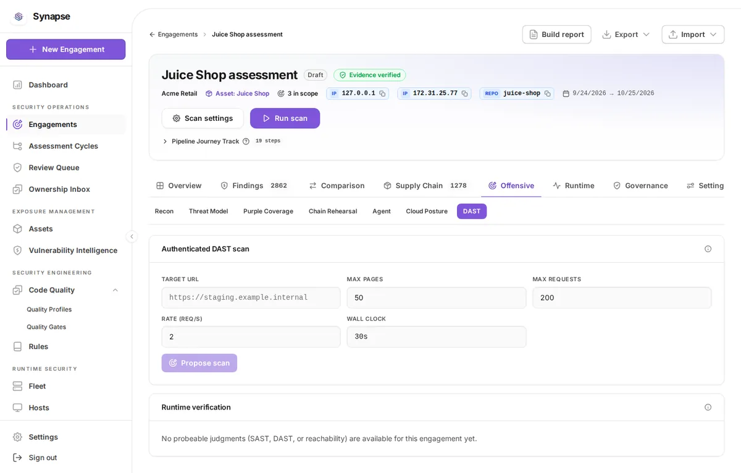
Task: Select the Recon sub-tab
Action: (x=164, y=211)
